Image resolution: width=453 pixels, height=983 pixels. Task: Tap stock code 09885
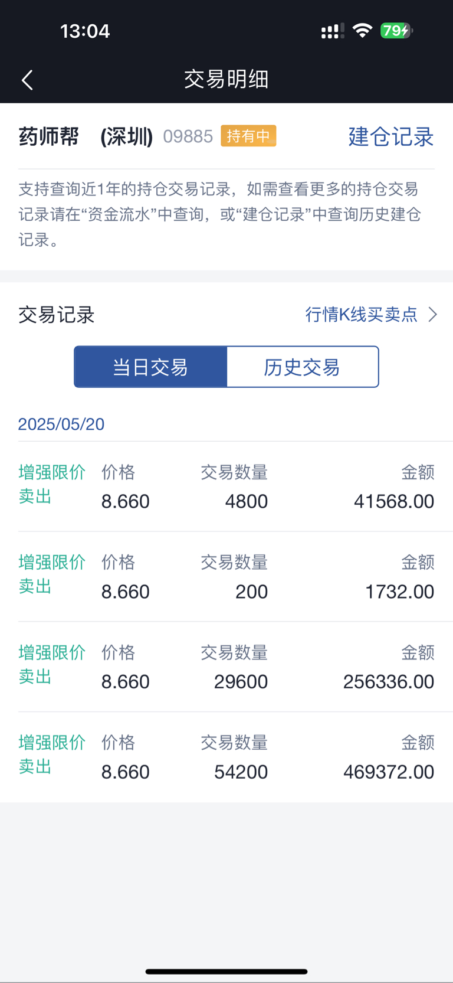point(188,136)
